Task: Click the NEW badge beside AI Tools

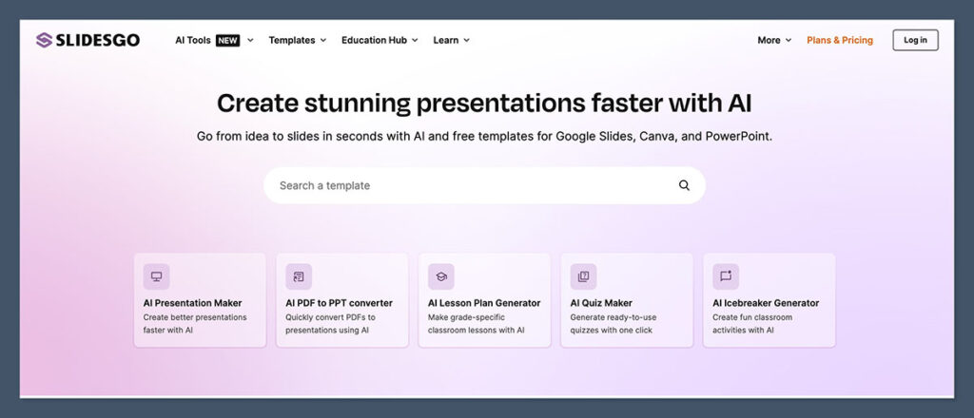Action: [x=228, y=40]
